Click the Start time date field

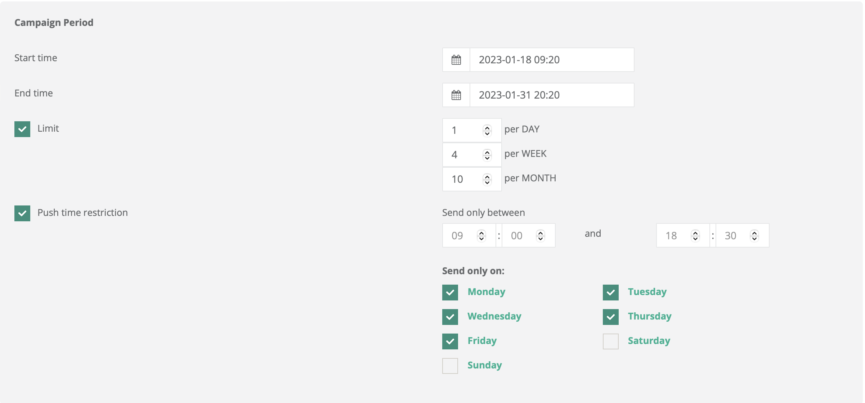click(551, 60)
